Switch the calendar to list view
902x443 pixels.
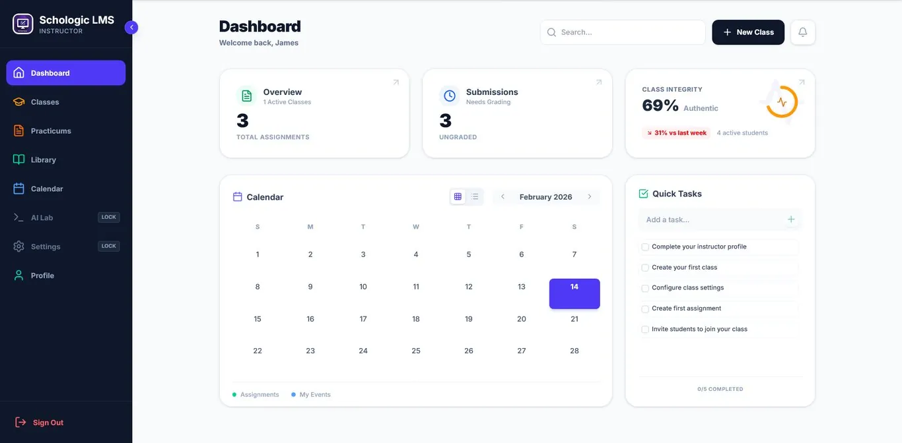click(475, 196)
